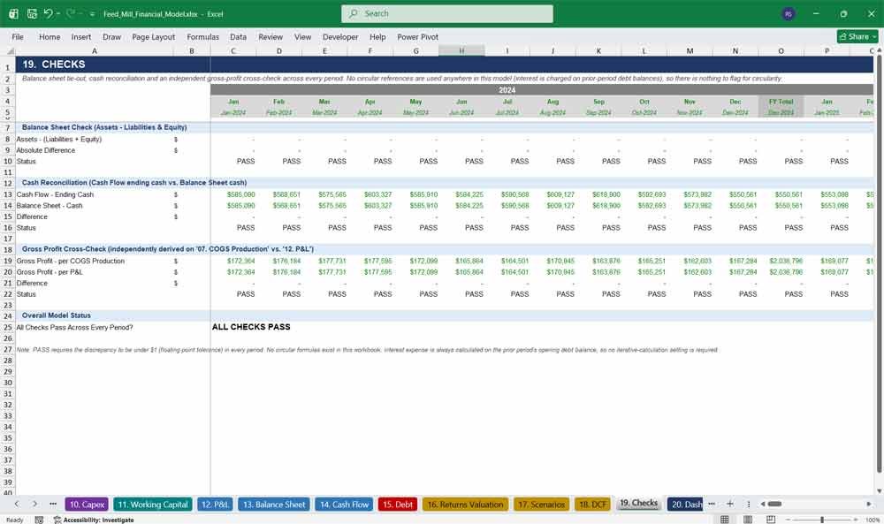Click 'Overall Model Status' heading

pos(57,315)
